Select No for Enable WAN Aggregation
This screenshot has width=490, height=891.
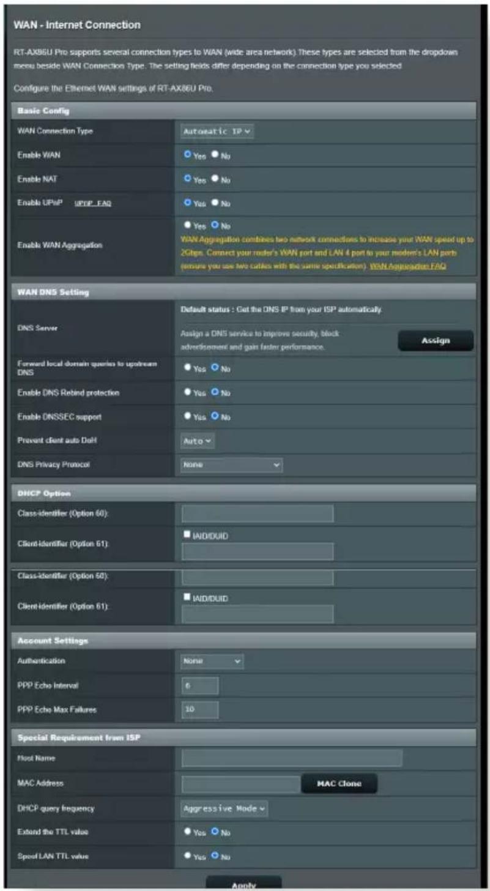click(215, 225)
